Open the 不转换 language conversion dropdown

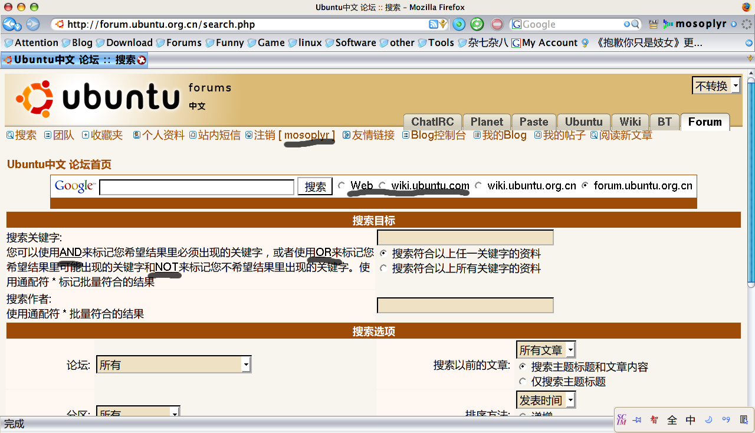point(717,86)
